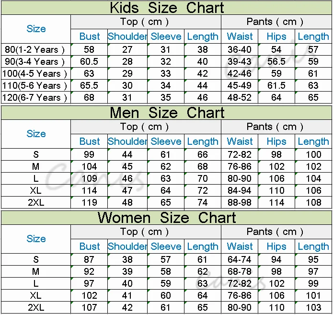The width and height of the screenshot is (333, 315).
Task: Click the Shoulder header in Men chart
Action: tap(127, 141)
